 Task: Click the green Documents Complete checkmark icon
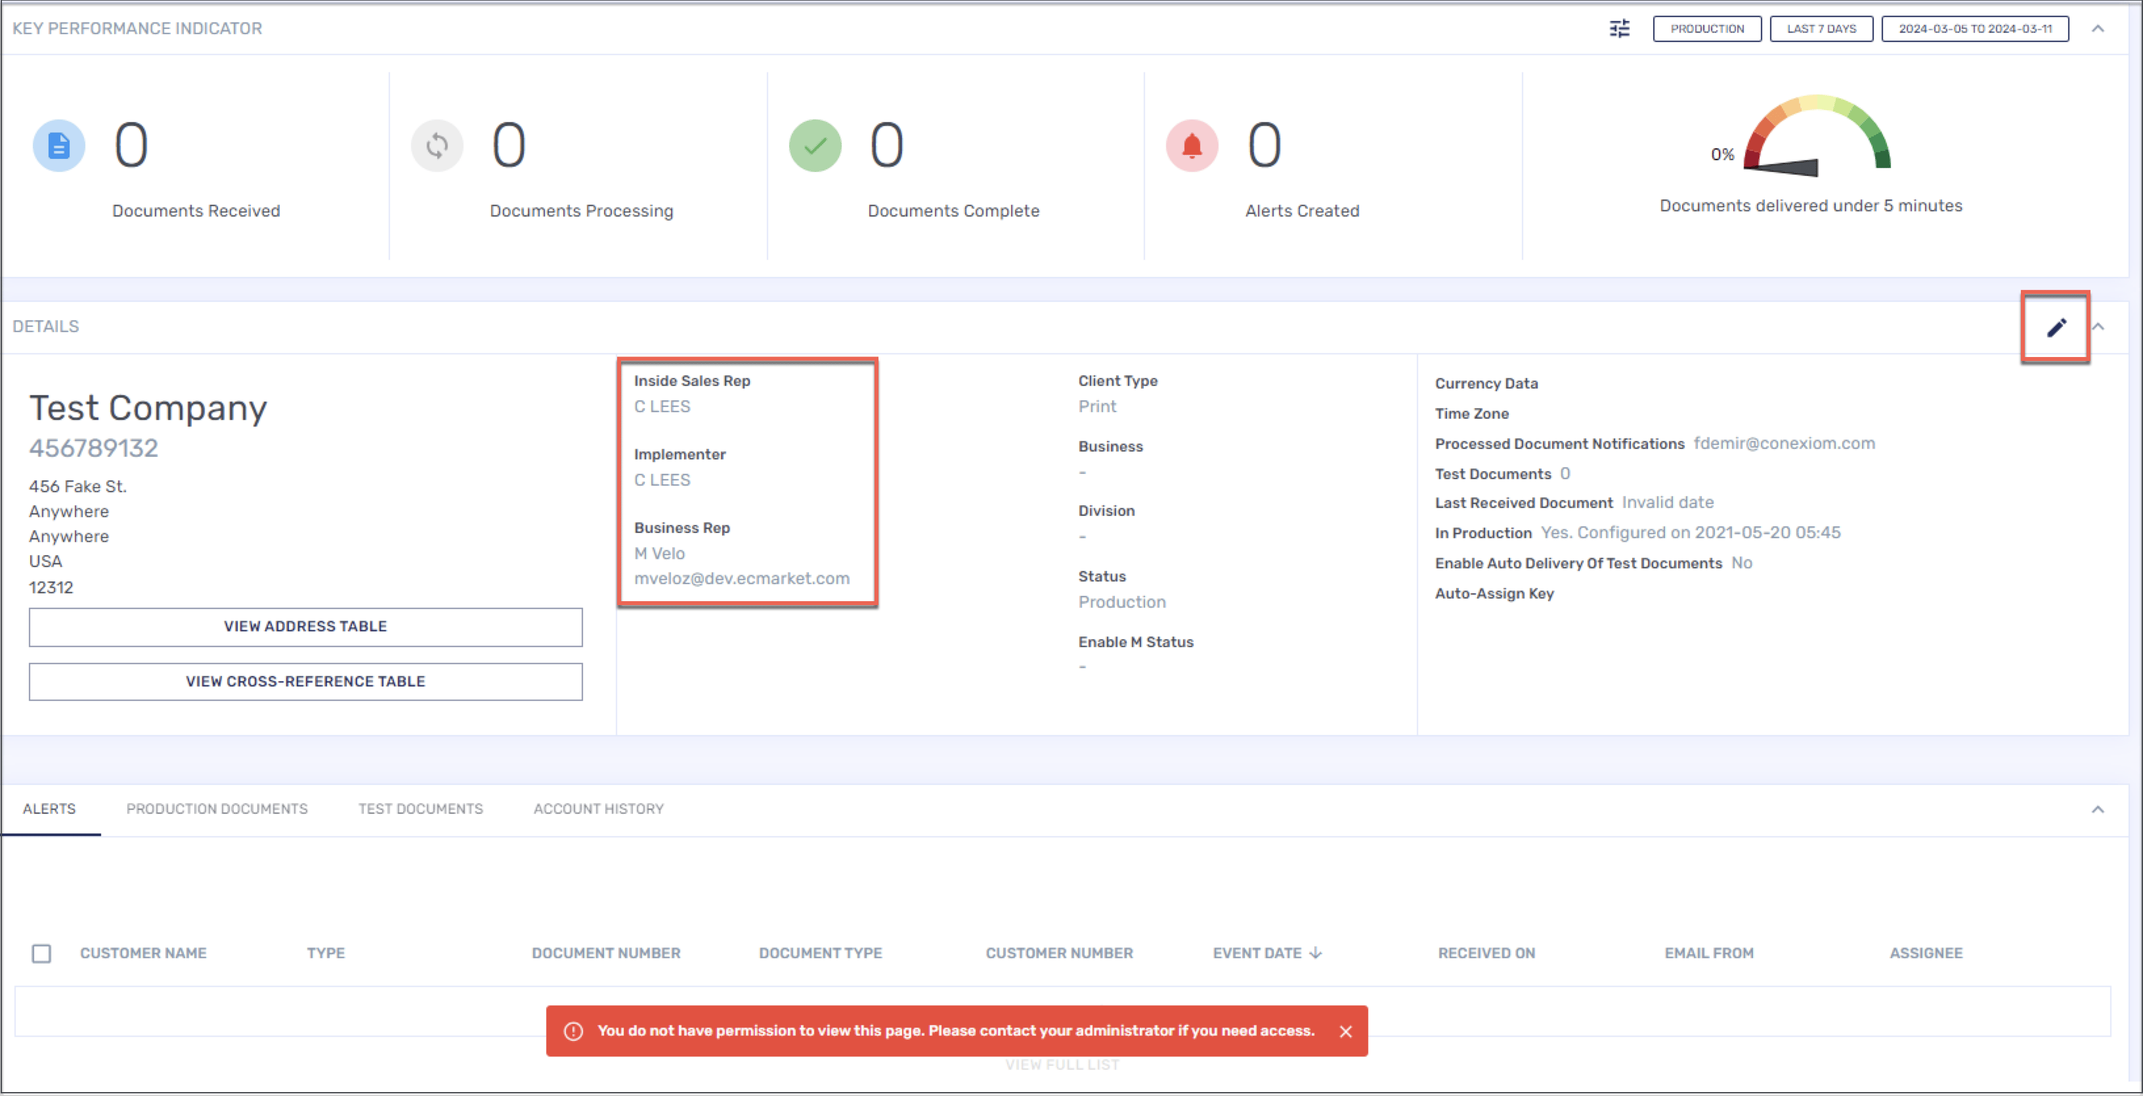pyautogui.click(x=814, y=146)
